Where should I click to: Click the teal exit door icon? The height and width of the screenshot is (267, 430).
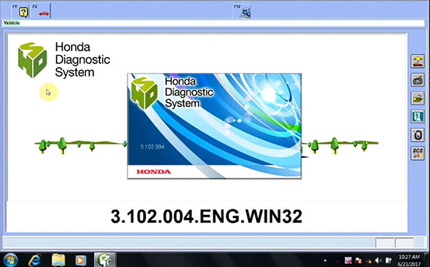pos(417,116)
